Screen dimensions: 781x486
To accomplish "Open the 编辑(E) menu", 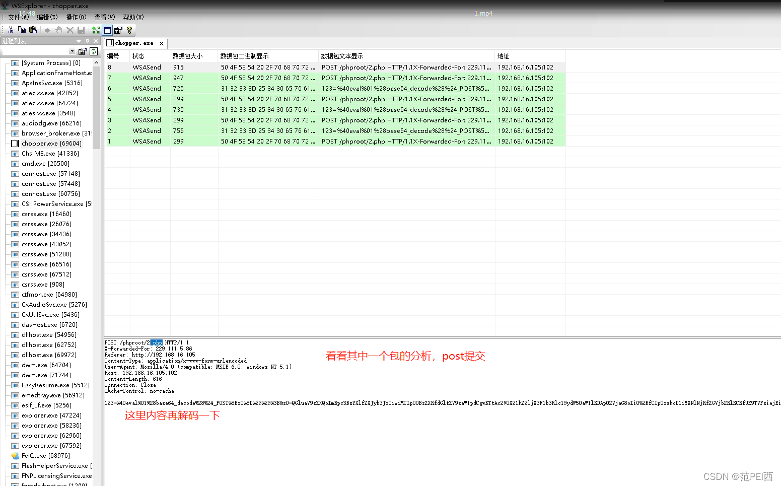I will coord(47,17).
